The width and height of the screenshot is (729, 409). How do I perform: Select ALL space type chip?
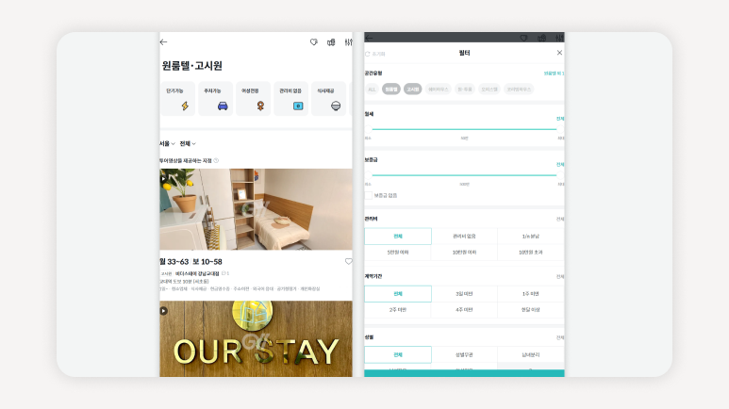[x=372, y=90]
